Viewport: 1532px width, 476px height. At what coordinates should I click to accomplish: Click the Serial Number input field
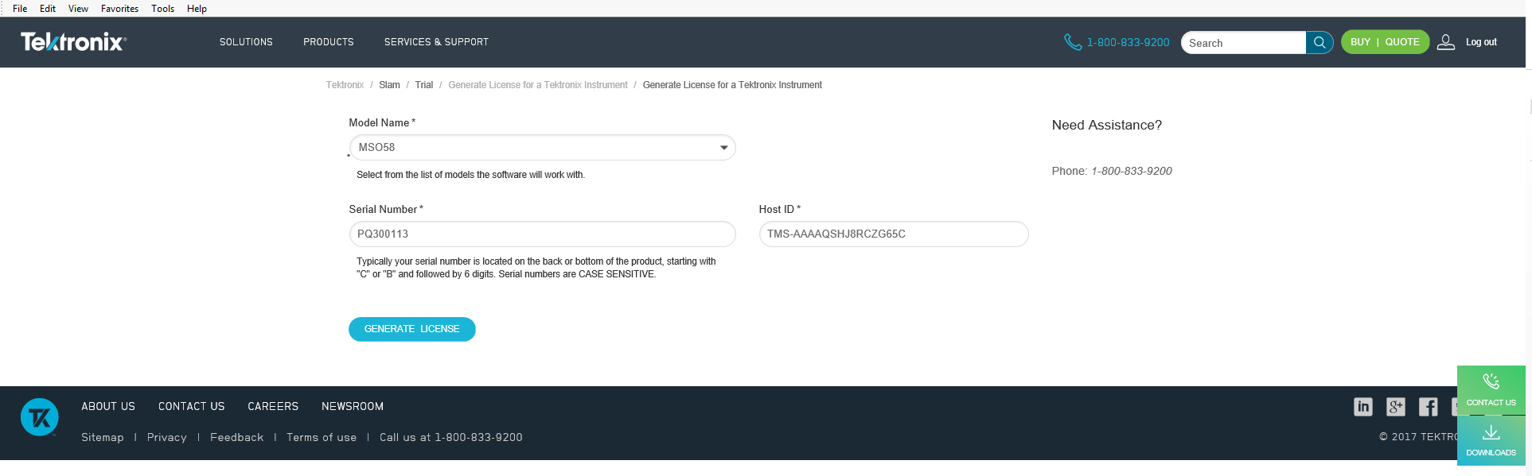point(542,234)
